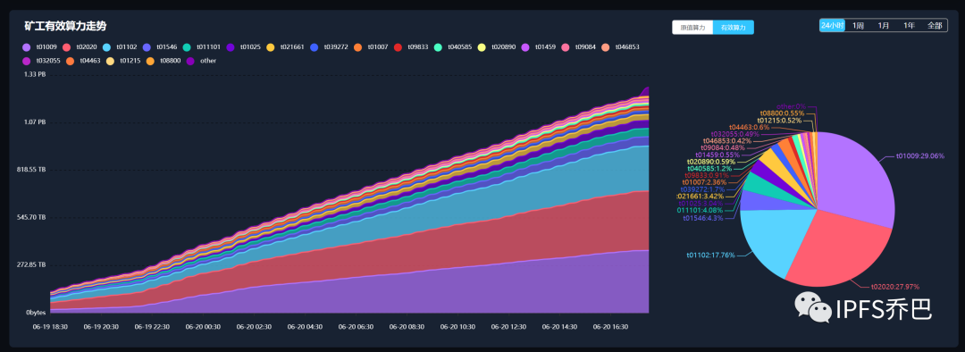Switch to the 1月 time range
This screenshot has width=965, height=352.
[x=883, y=25]
